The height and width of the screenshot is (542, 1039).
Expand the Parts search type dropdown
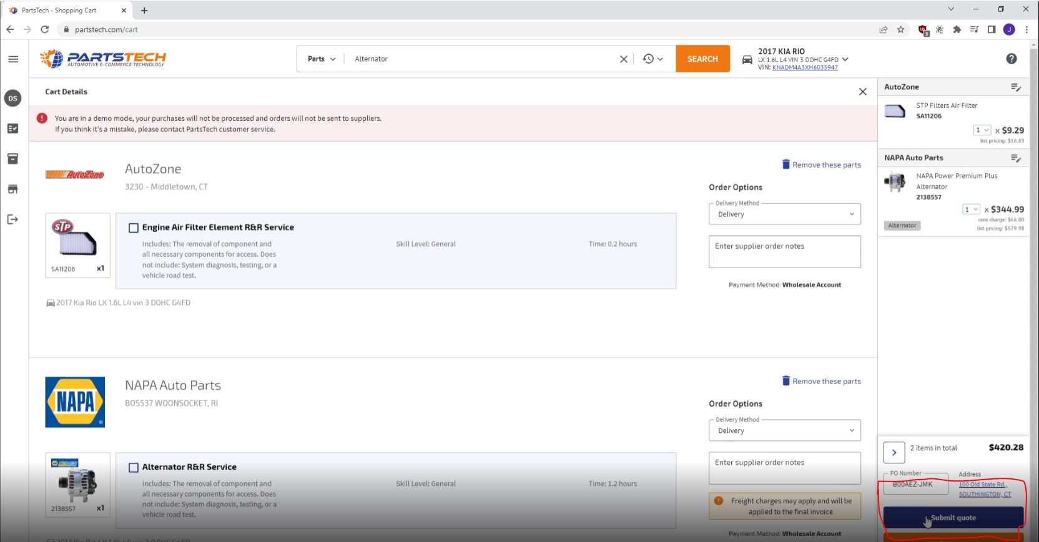[x=321, y=59]
